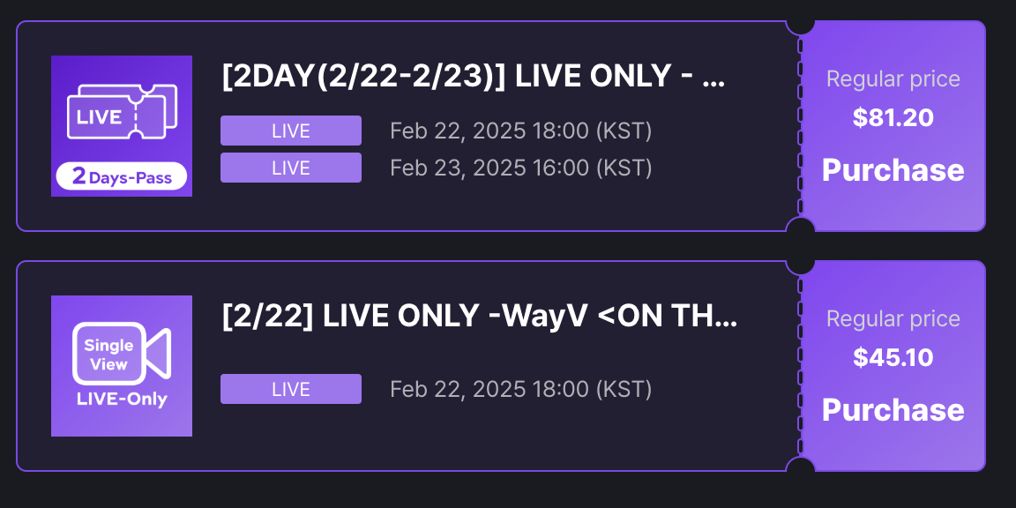Click Regular price label above $81.20
Viewport: 1016px width, 508px height.
[893, 79]
